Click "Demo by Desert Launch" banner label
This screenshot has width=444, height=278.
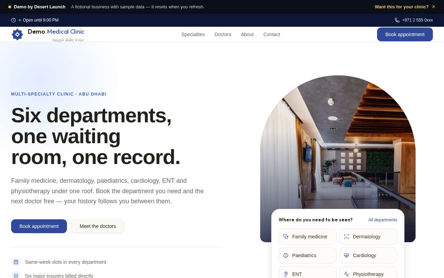[40, 7]
